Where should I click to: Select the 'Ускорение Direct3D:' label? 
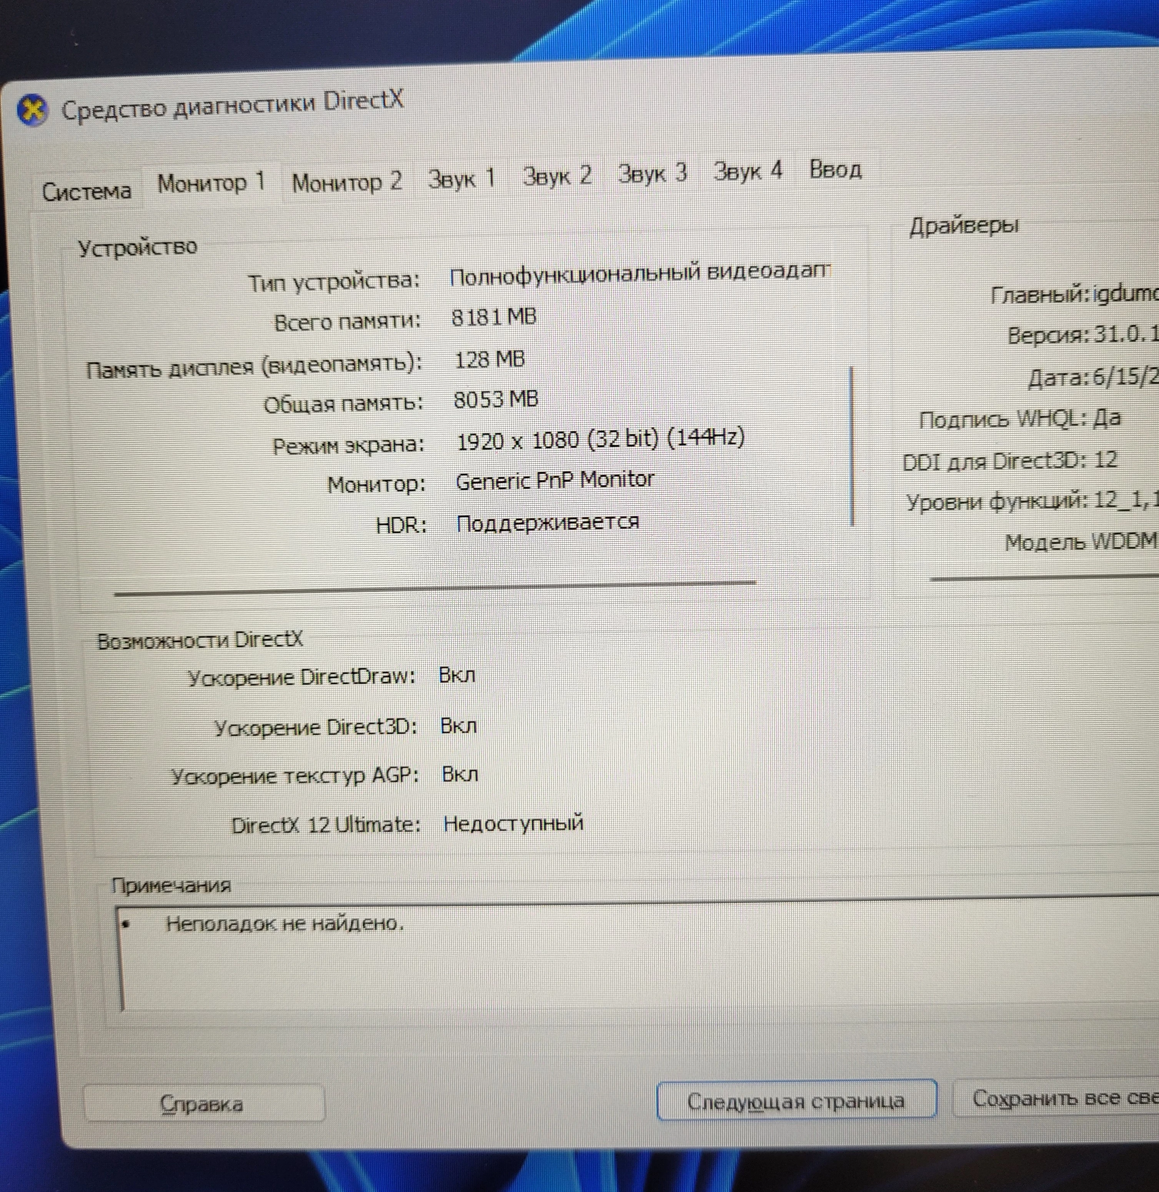pos(315,727)
